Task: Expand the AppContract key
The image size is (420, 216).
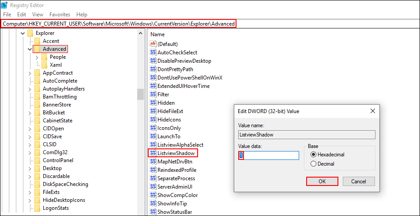Action: point(30,73)
